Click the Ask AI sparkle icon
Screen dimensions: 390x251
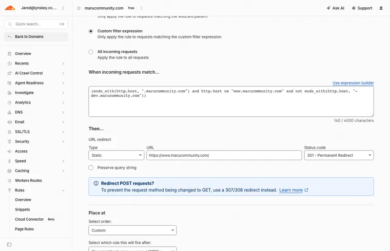(329, 8)
